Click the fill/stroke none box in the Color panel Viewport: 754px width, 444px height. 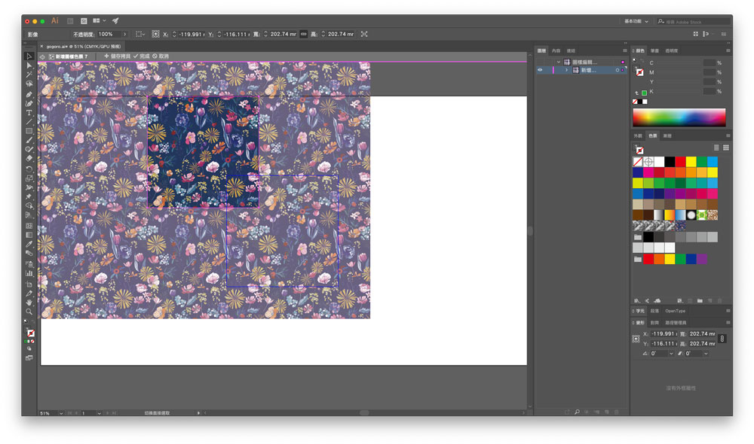coord(640,72)
